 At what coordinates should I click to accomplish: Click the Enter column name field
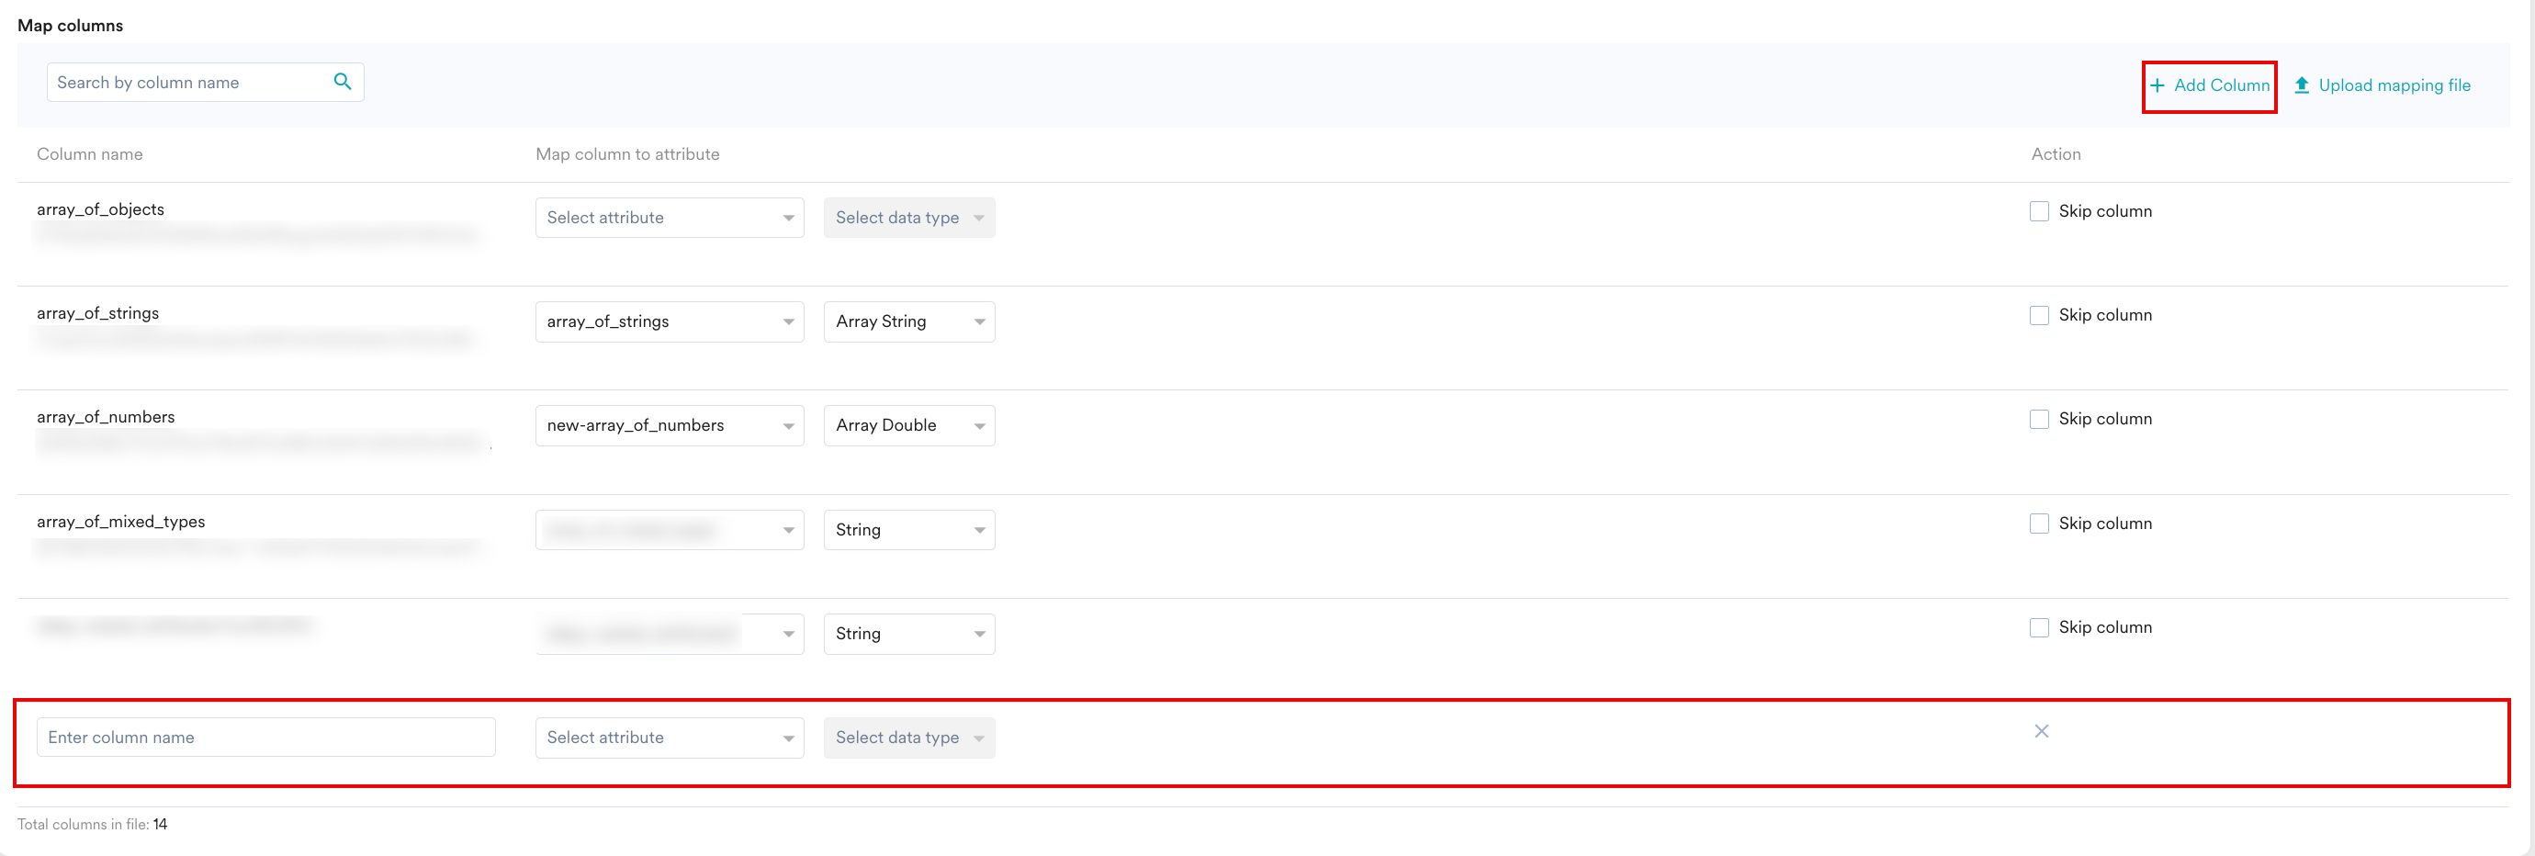(x=265, y=738)
